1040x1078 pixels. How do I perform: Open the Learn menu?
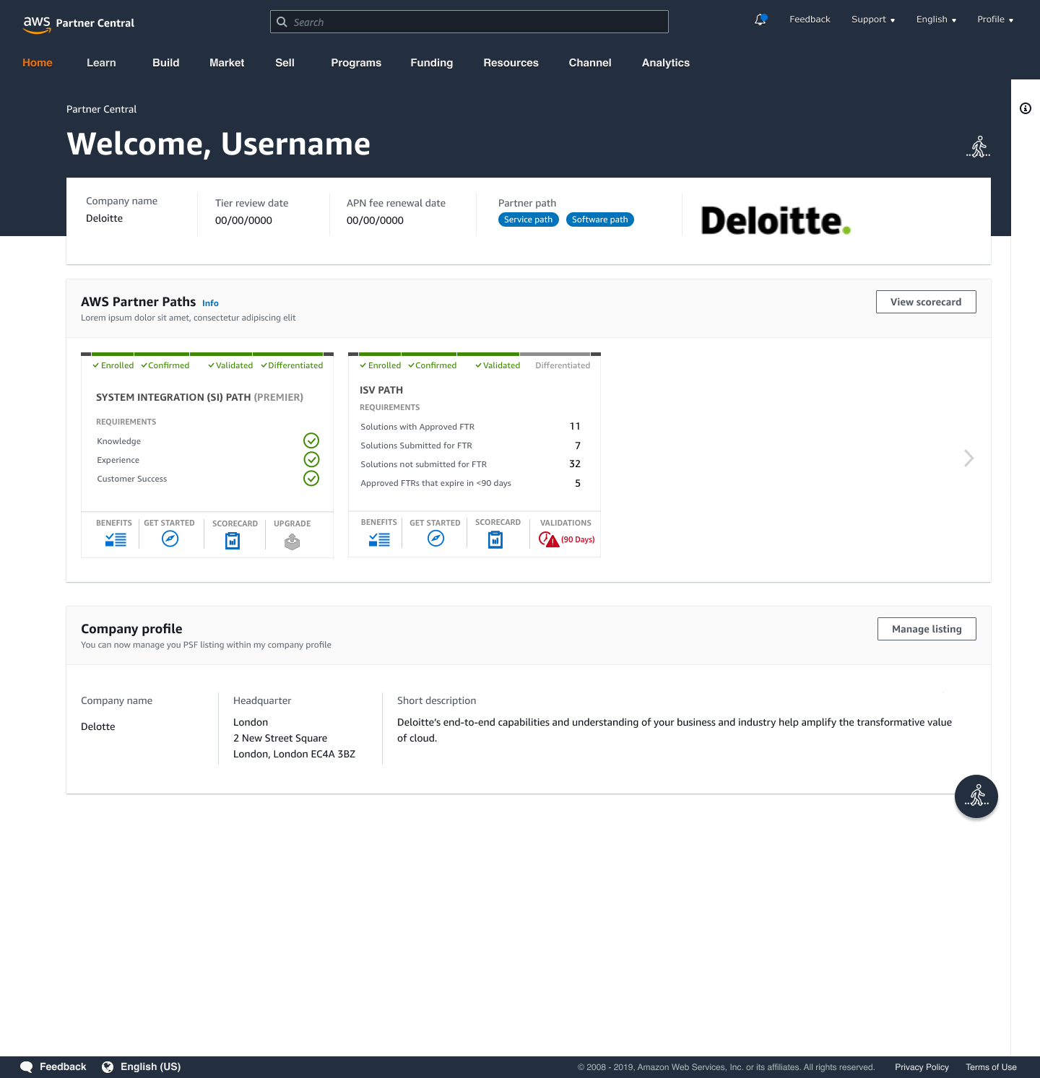pyautogui.click(x=101, y=63)
